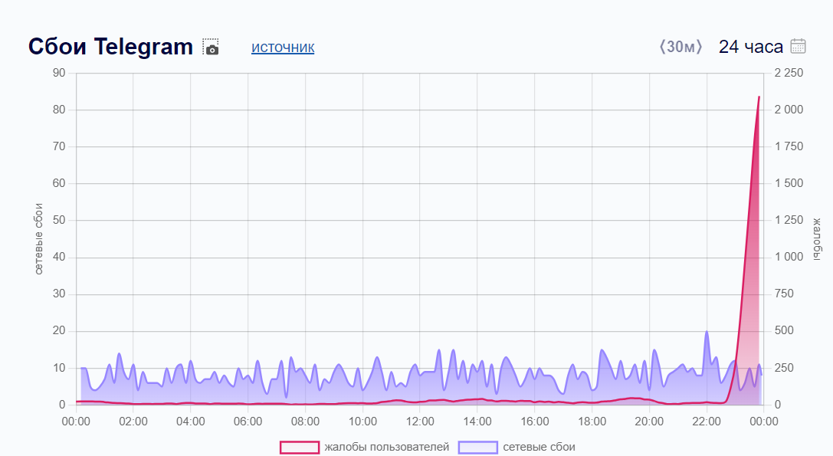This screenshot has height=456, width=833.
Task: Toggle сетевые сбои series via legend label
Action: tap(539, 447)
